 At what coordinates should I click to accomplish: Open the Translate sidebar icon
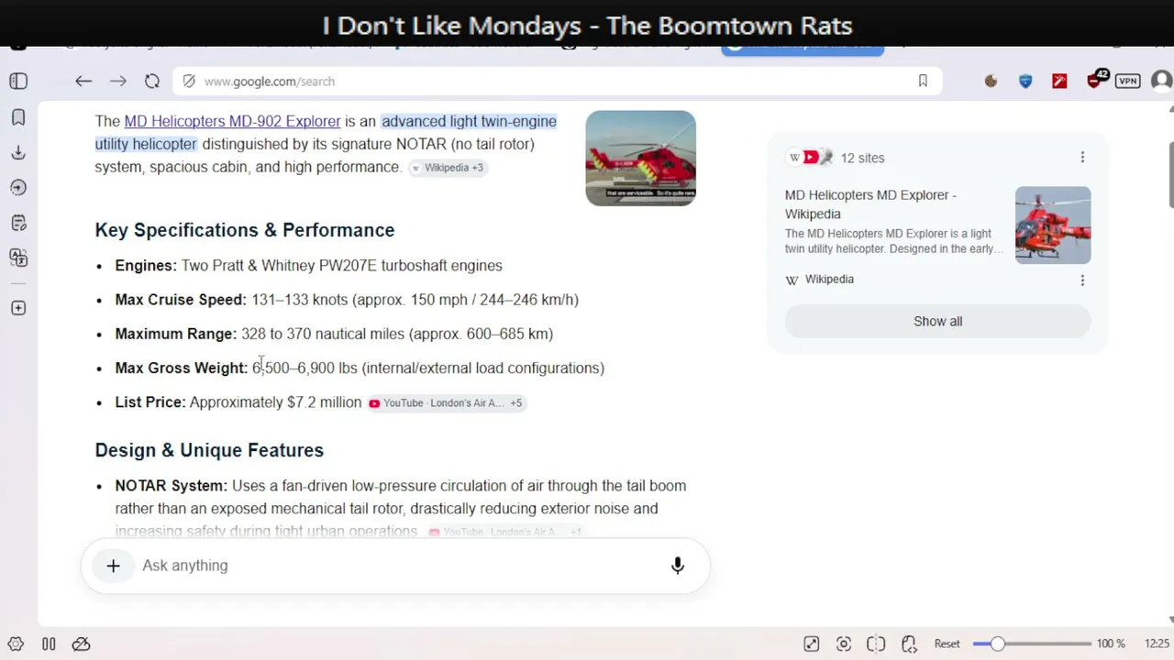(18, 258)
